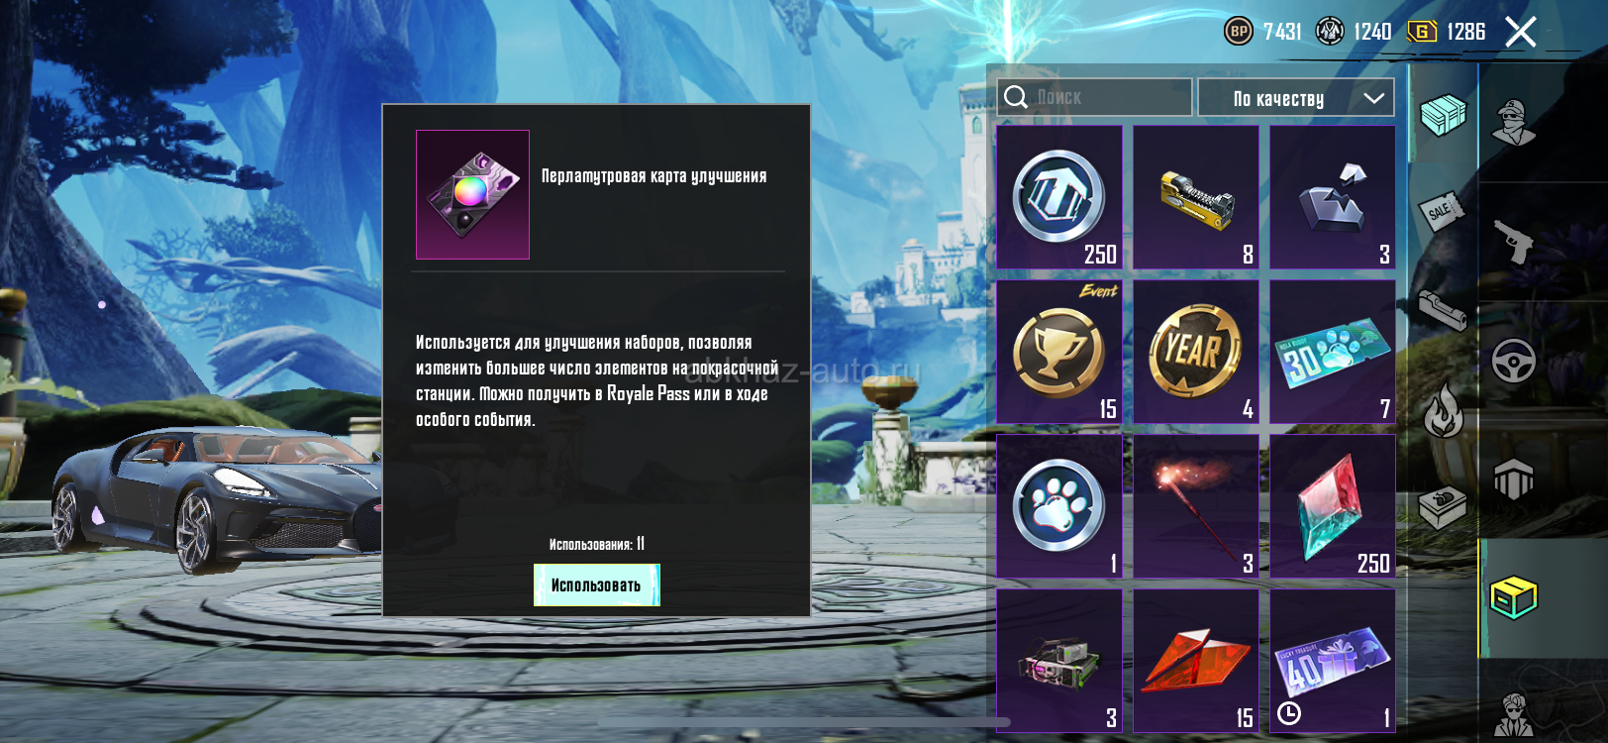Open the SALE tag category
This screenshot has height=743, width=1608.
[x=1441, y=210]
